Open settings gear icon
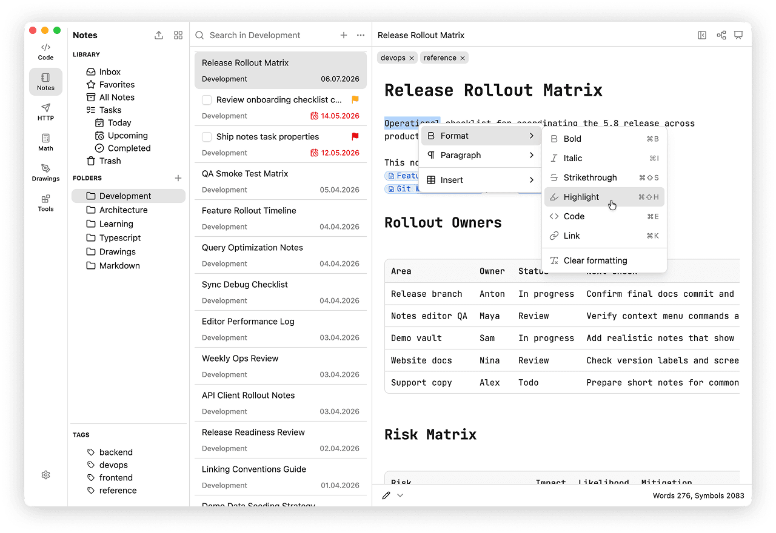The image size is (776, 533). click(45, 475)
